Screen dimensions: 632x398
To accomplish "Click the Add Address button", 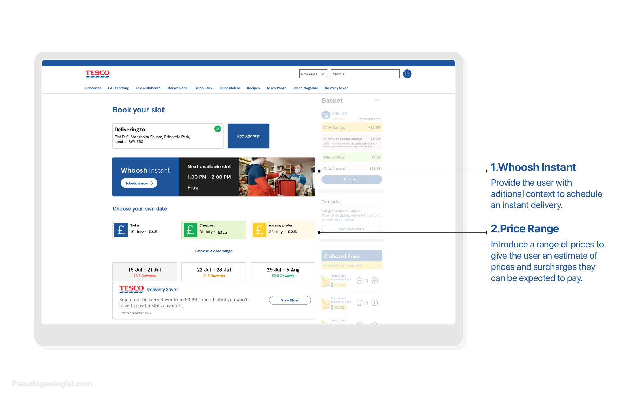I will click(x=248, y=136).
